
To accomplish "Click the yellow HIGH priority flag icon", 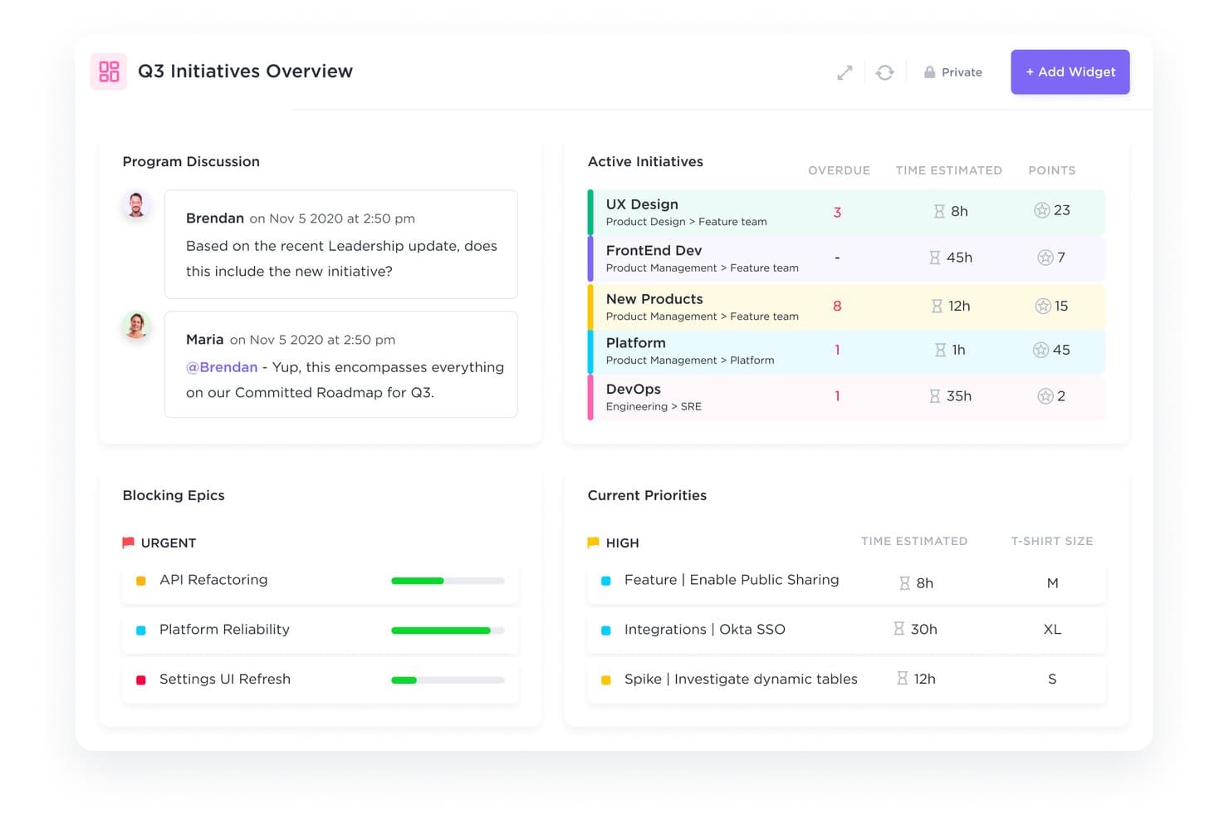I will (593, 543).
